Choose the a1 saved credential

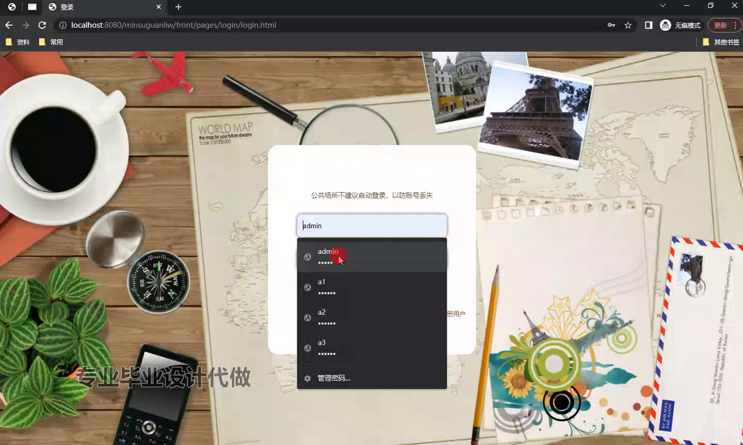[x=372, y=287]
